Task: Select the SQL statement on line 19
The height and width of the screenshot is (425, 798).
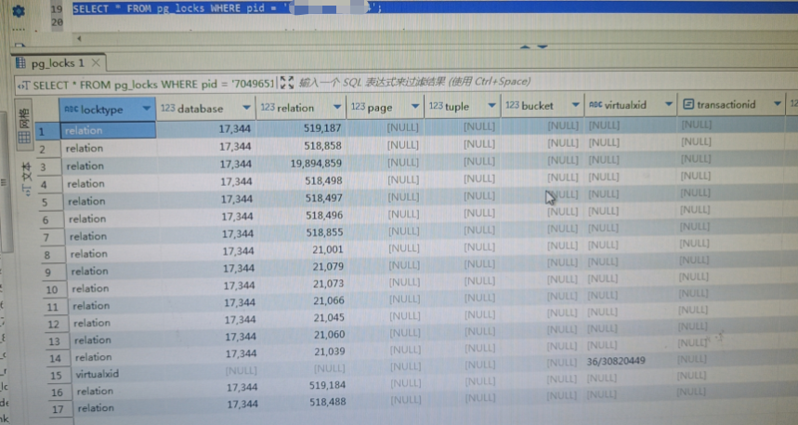Action: [x=227, y=8]
